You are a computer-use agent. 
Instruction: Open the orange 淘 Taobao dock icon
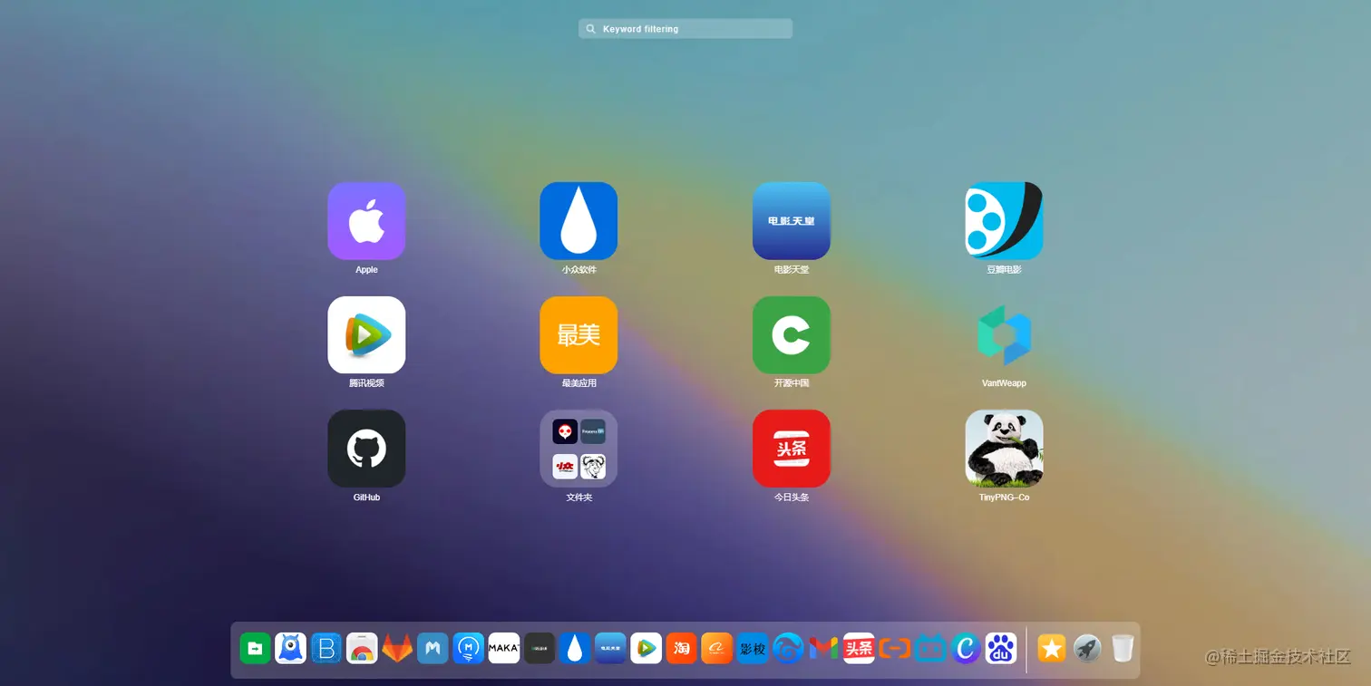681,648
